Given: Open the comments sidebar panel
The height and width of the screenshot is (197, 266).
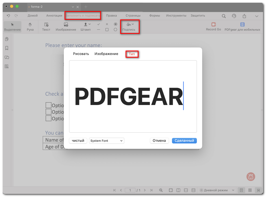Looking at the screenshot, I should 7,57.
